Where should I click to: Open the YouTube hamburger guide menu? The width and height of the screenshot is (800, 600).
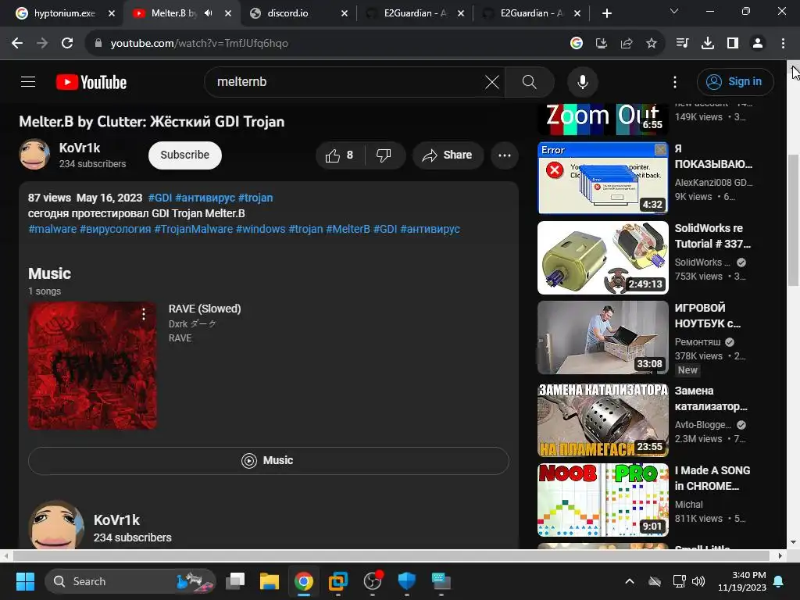(28, 81)
